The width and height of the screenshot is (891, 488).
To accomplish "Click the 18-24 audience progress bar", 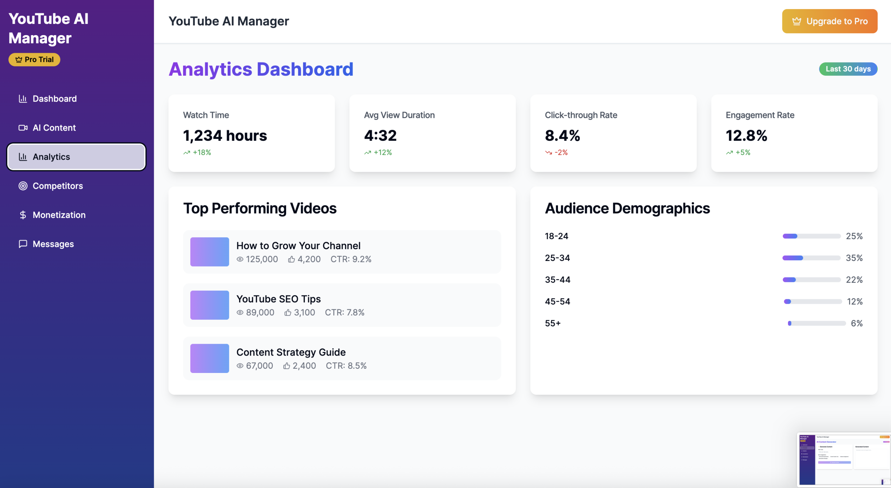I will pyautogui.click(x=811, y=236).
